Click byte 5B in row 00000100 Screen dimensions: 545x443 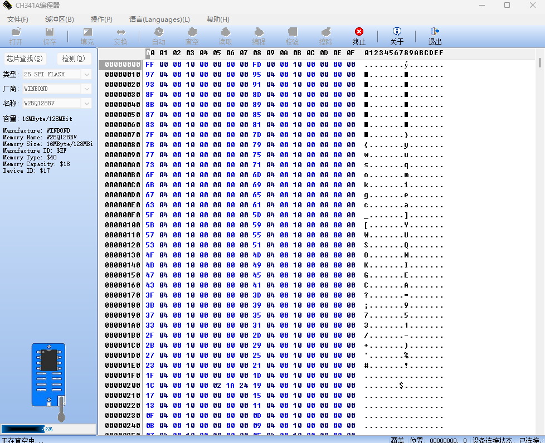click(x=150, y=225)
